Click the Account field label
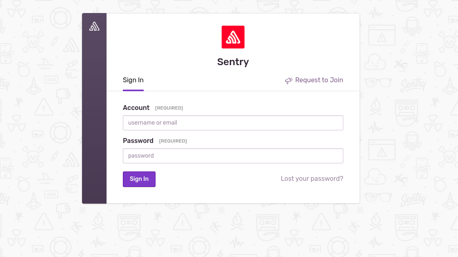This screenshot has width=458, height=257. tap(136, 108)
